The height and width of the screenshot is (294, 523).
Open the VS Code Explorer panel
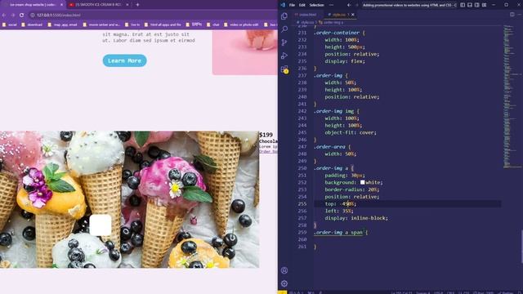pos(284,16)
